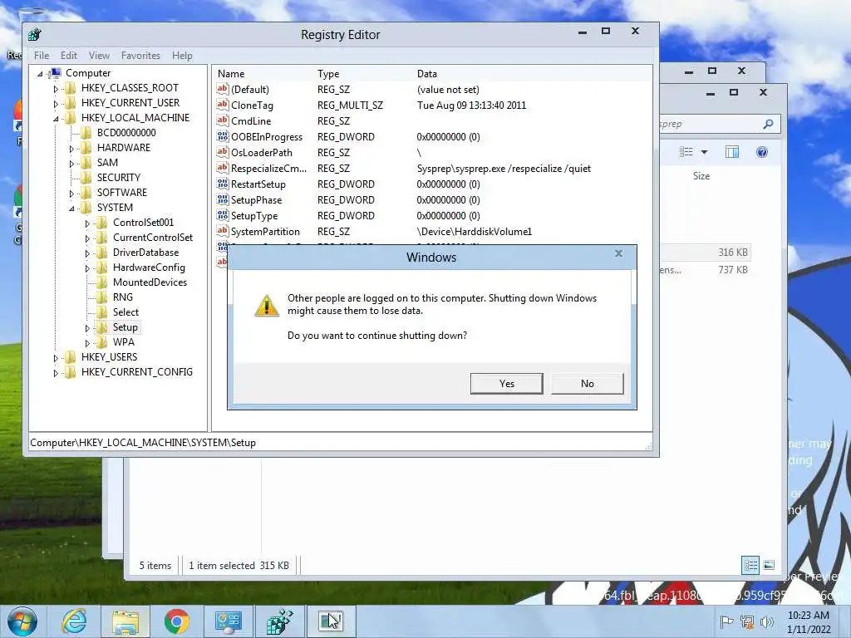
Task: Switch to Registry Editor taskbar button
Action: pos(280,621)
